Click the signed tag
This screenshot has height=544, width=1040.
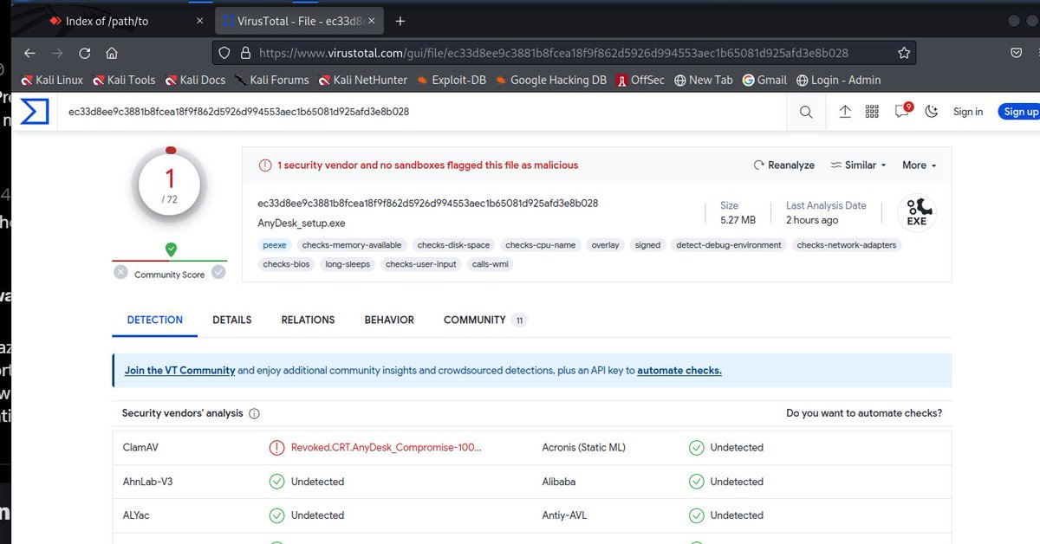[x=647, y=245]
